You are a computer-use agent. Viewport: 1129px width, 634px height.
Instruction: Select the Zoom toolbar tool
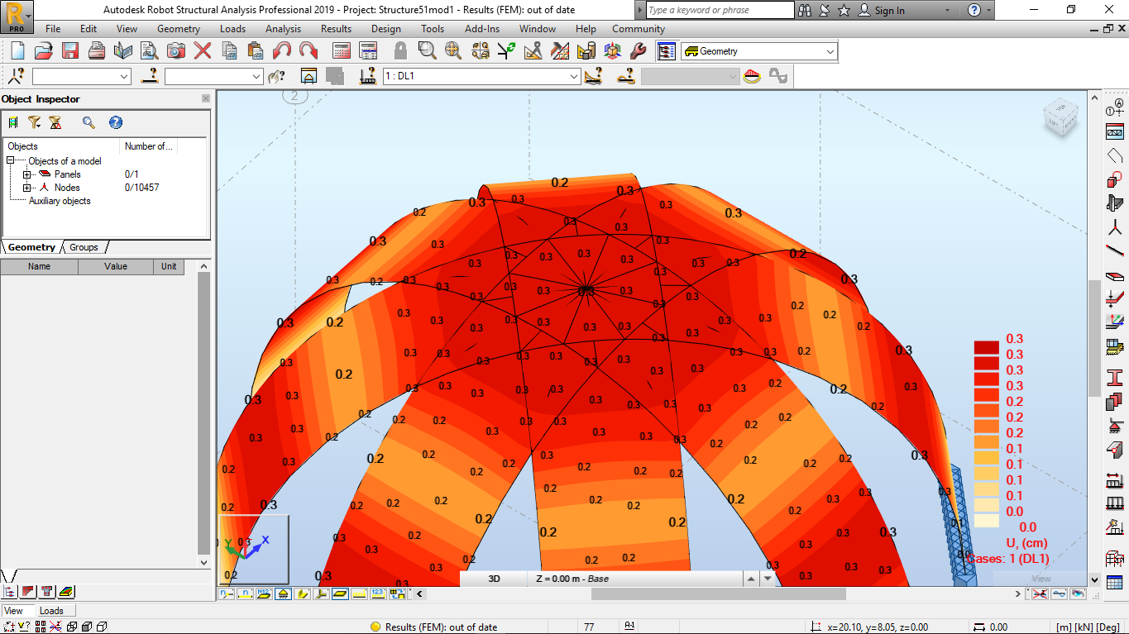point(424,50)
